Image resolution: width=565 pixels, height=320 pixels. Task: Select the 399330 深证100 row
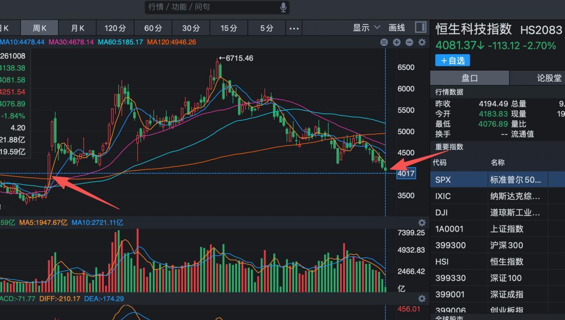(498, 278)
